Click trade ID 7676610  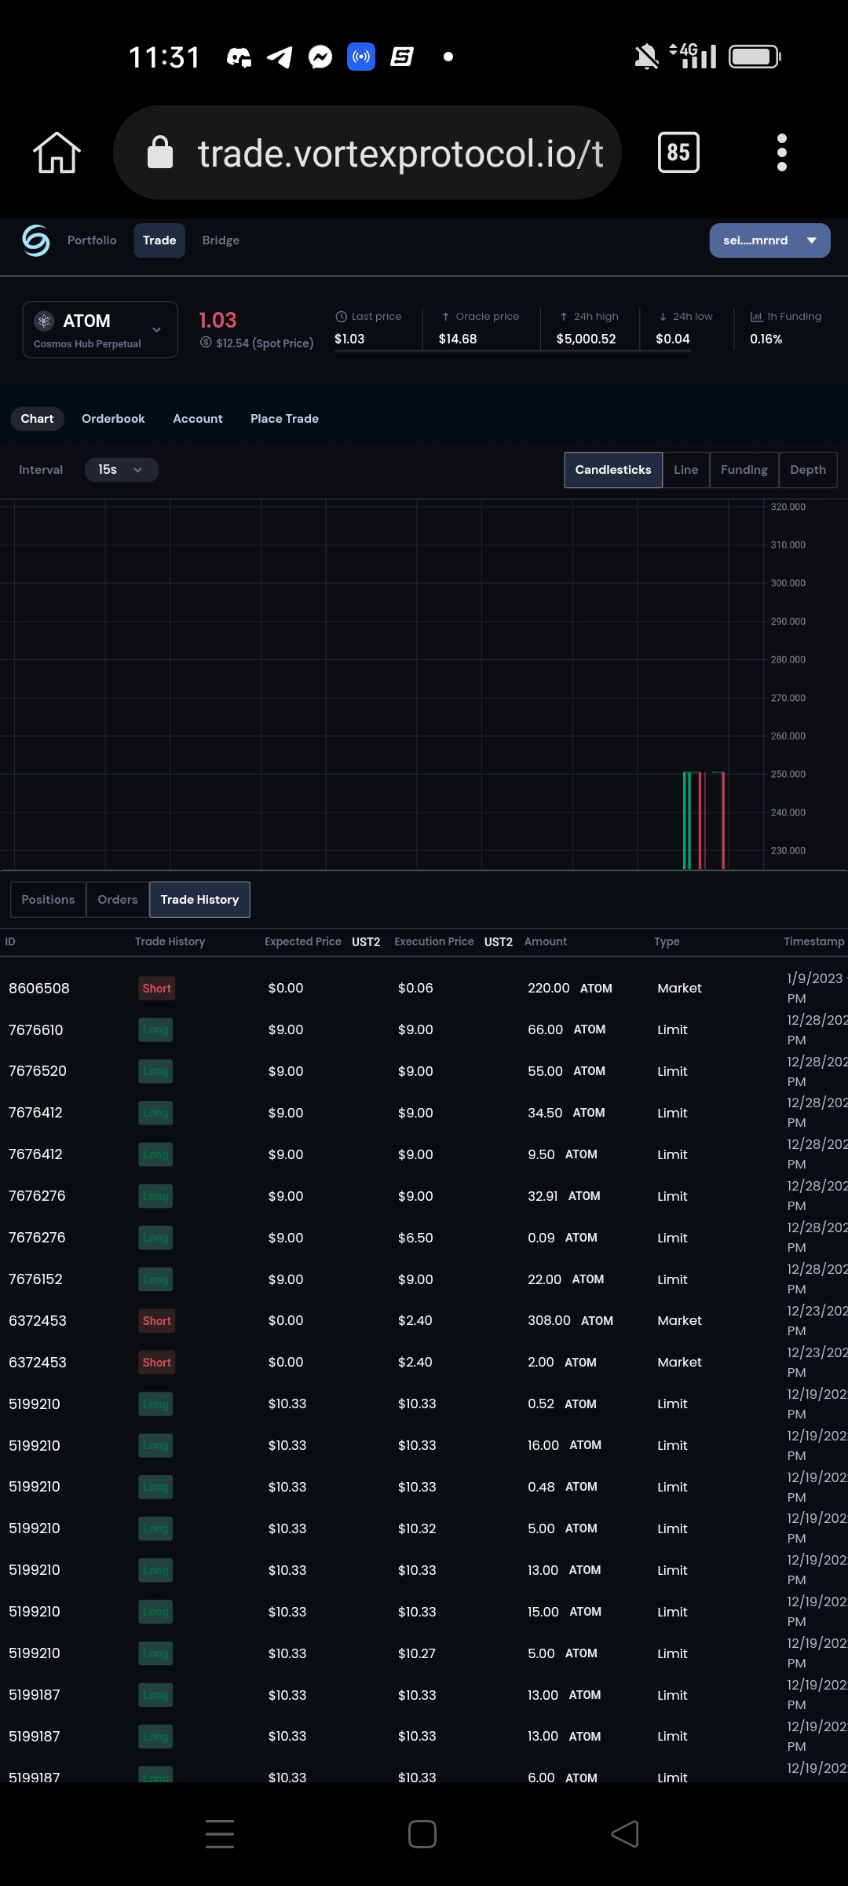click(35, 1030)
